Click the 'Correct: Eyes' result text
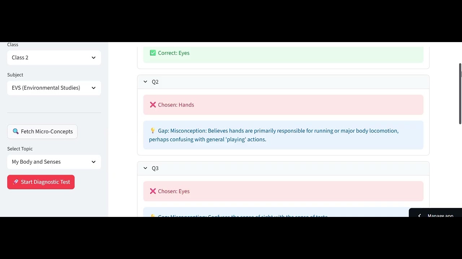Viewport: 462px width, 259px height. click(x=174, y=53)
